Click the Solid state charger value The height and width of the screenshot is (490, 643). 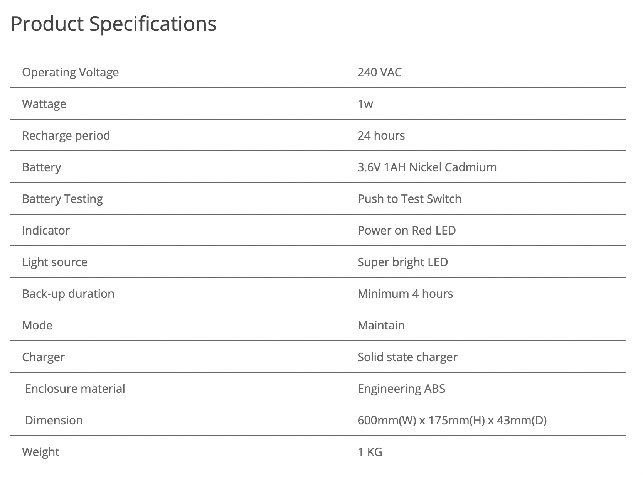pyautogui.click(x=407, y=357)
